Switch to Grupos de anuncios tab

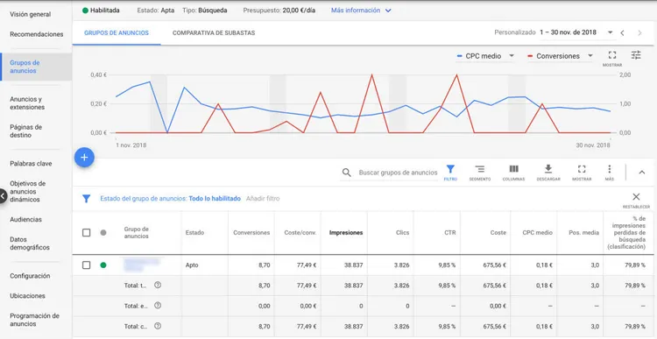point(117,32)
